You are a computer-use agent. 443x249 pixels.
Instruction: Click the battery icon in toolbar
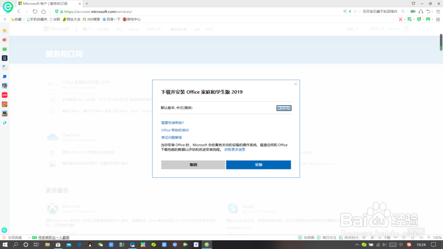pos(413,11)
